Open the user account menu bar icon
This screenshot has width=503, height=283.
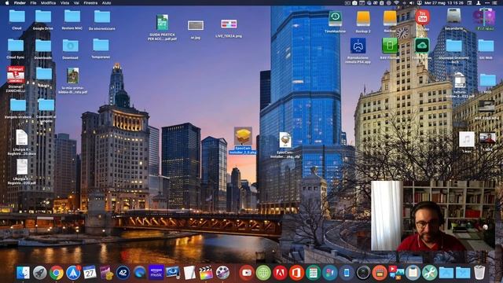pyautogui.click(x=479, y=3)
